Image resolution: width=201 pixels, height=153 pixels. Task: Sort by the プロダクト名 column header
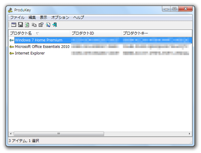coord(39,33)
